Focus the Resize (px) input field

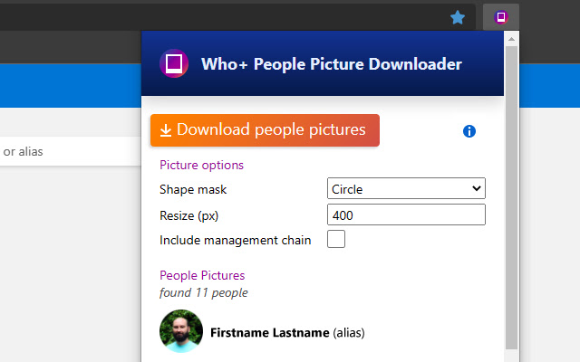click(x=406, y=214)
